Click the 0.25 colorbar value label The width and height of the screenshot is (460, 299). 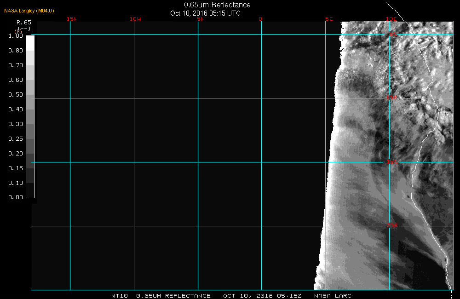(x=16, y=139)
